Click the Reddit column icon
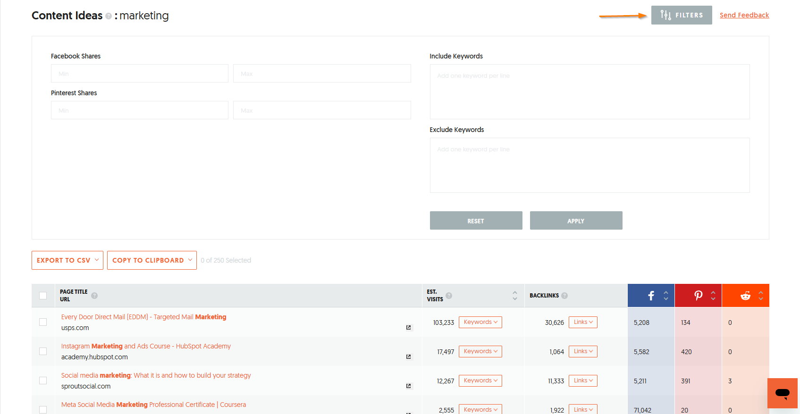The height and width of the screenshot is (414, 800). click(x=746, y=296)
